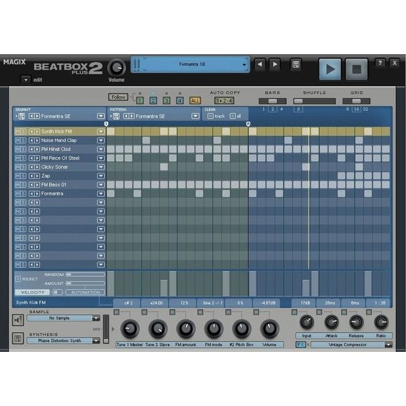Click the auto copy 1>2-4 button

(x=225, y=100)
